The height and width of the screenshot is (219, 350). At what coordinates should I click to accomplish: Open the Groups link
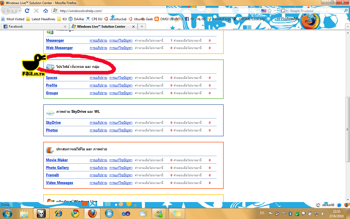coord(52,93)
